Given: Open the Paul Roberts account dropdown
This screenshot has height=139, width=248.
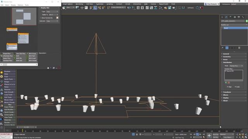Looking at the screenshot, I should click(x=212, y=4).
